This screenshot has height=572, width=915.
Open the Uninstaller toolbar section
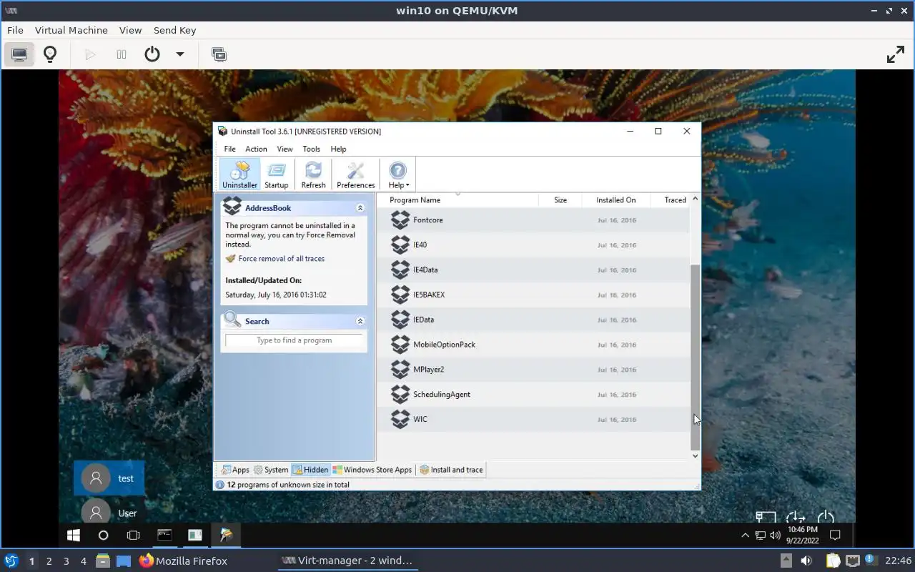coord(239,174)
